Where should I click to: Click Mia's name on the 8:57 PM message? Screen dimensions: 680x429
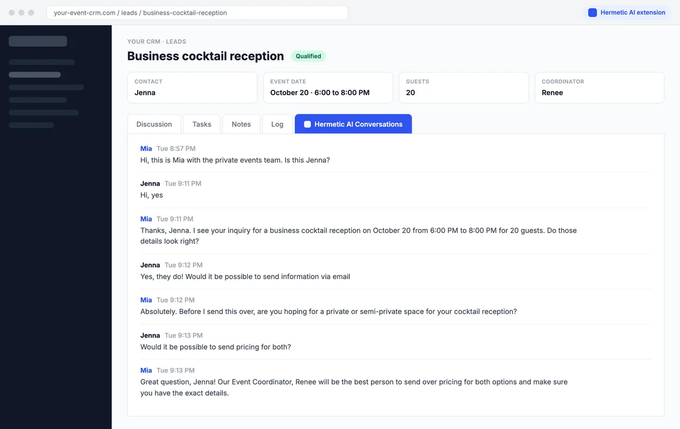[x=146, y=149]
